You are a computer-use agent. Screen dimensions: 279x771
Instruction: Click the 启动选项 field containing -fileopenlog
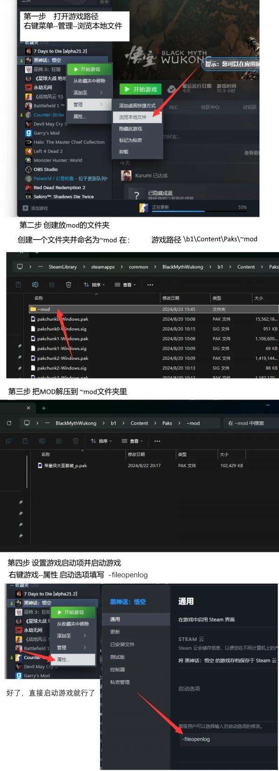coord(228,739)
